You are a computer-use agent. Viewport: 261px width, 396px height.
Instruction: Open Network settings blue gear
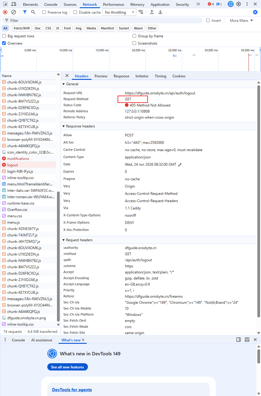point(255,12)
